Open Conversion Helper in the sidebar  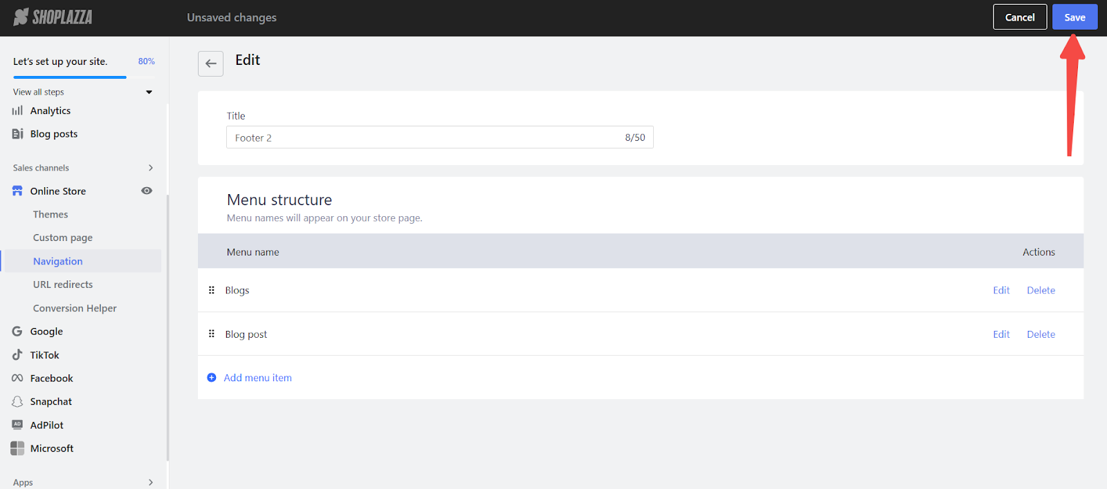tap(75, 308)
